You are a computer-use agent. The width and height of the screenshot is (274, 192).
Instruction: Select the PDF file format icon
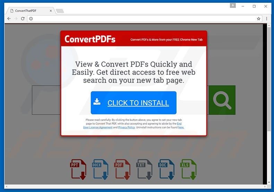122,169
